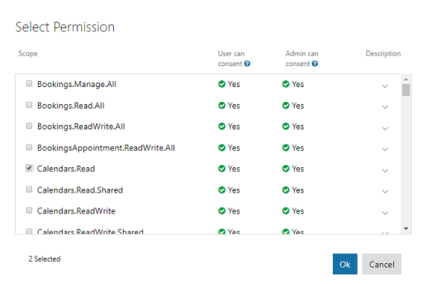Tick the BookingsAppointment.ReadWrite.All checkbox
426x284 pixels.
coord(29,147)
